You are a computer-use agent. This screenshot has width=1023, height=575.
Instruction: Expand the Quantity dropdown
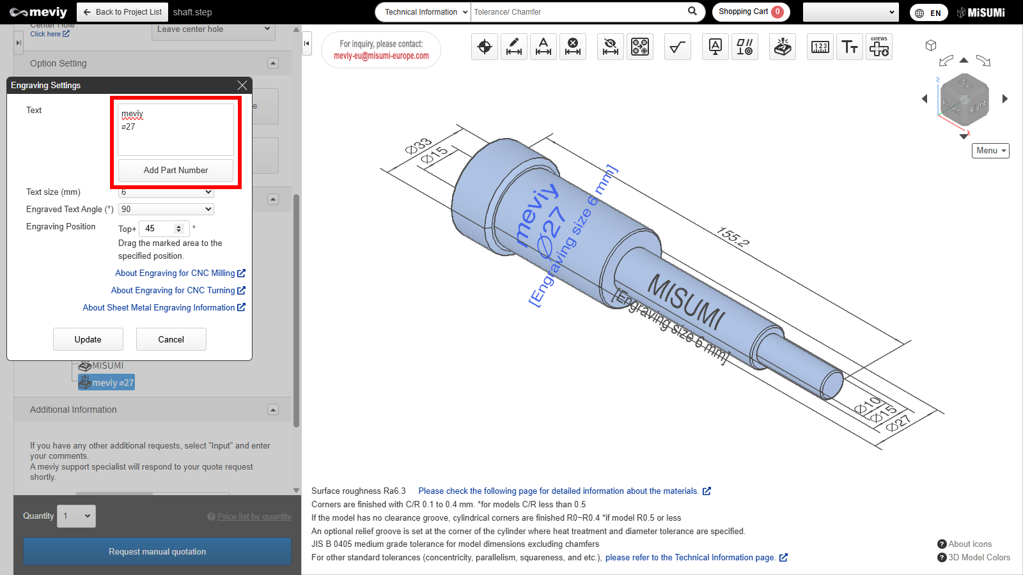[x=76, y=516]
